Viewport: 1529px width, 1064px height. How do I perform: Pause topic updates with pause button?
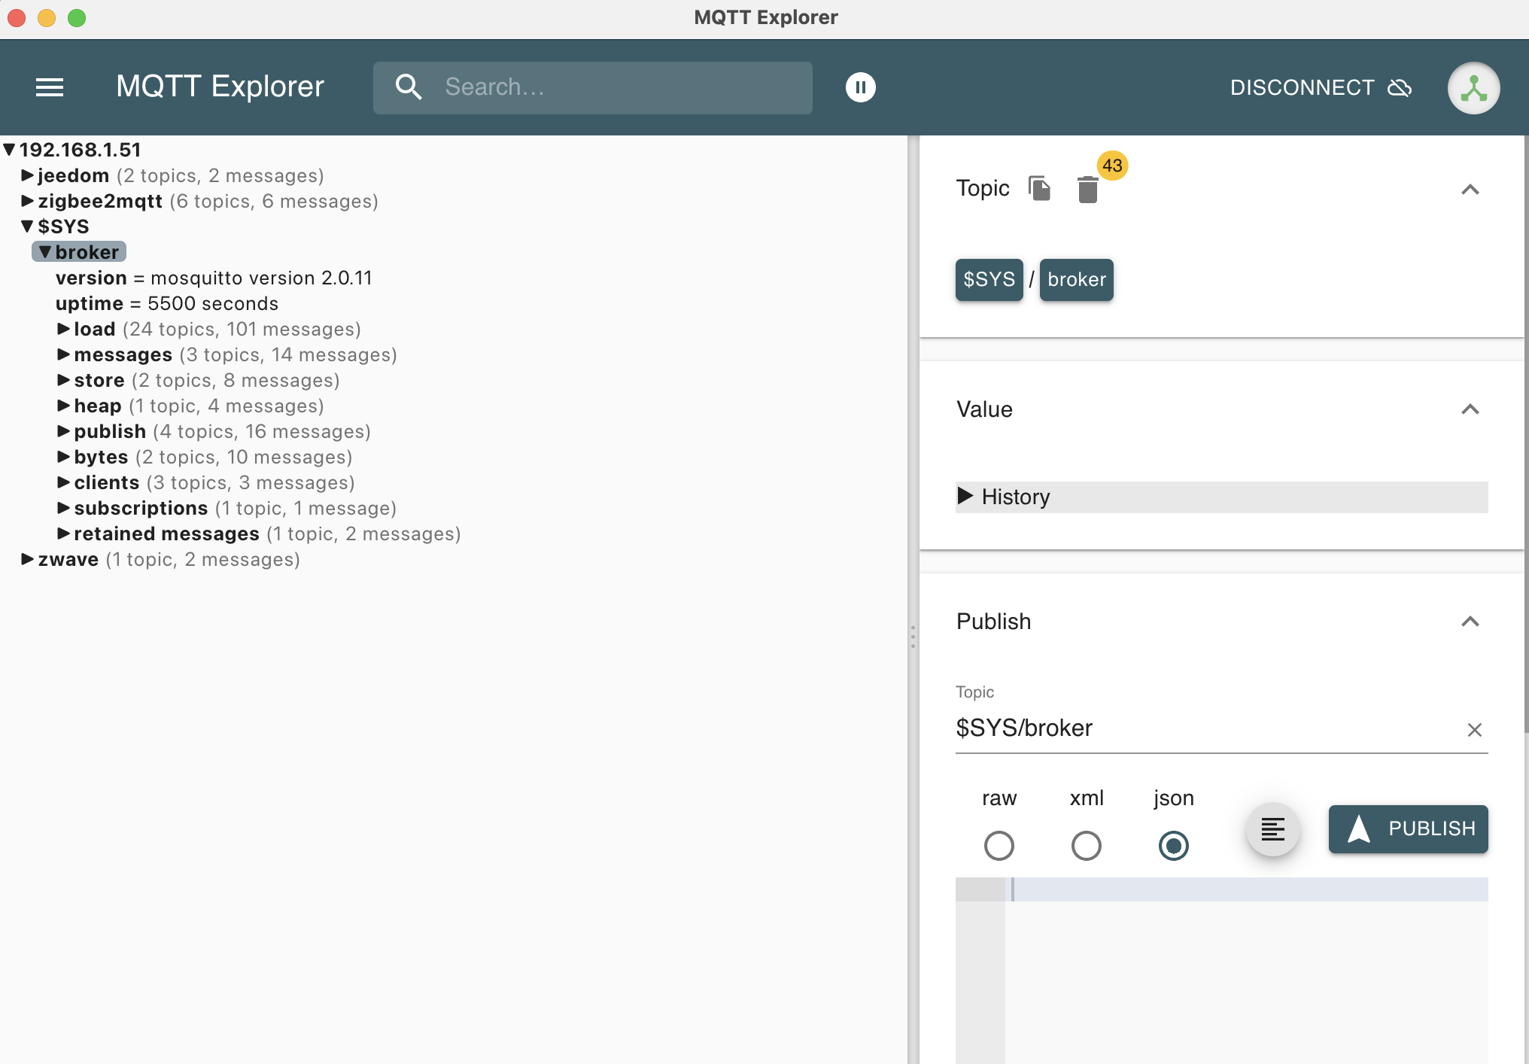(860, 87)
